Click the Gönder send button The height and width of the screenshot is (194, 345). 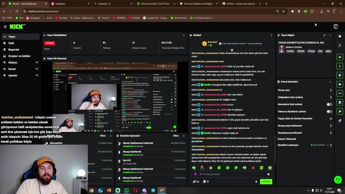tap(266, 182)
